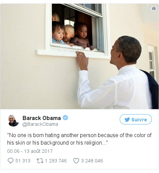Viewport: 159px width, 173px height.
Task: Like the tweet with the heart icon
Action: pos(76,161)
